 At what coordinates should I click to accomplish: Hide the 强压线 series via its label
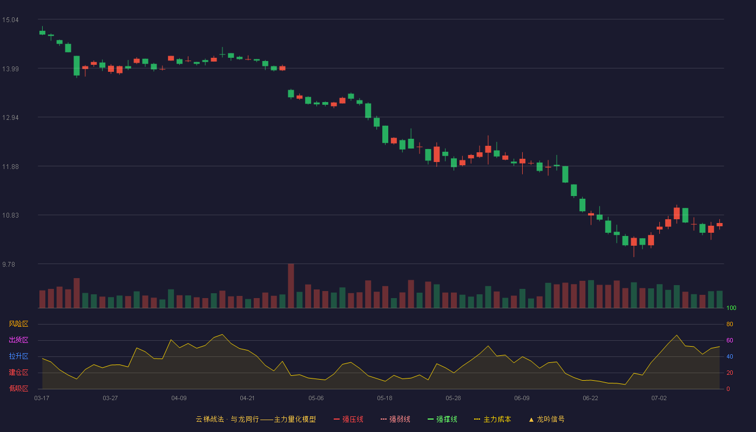353,419
